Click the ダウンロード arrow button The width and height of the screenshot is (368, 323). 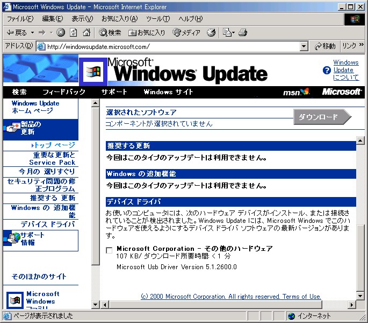click(322, 117)
